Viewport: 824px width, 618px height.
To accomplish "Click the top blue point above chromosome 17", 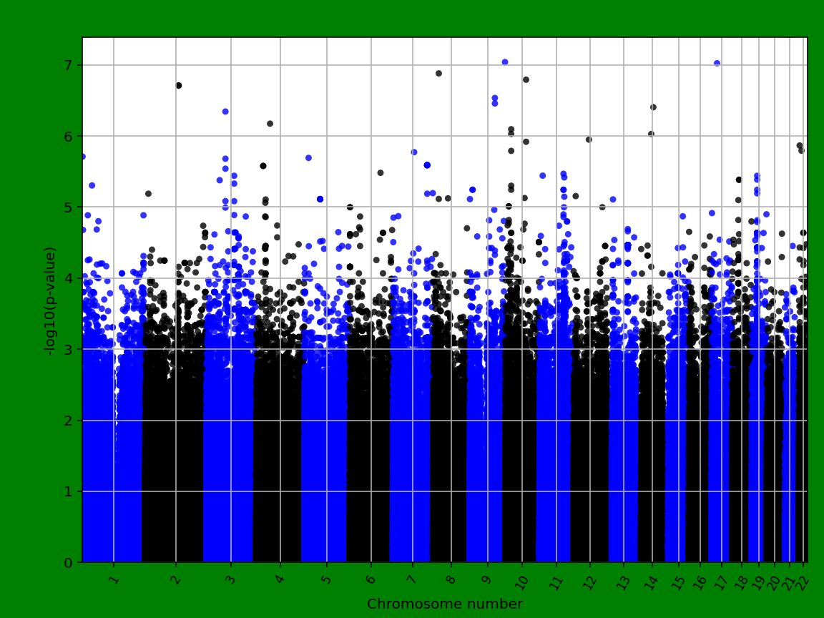I will point(717,64).
